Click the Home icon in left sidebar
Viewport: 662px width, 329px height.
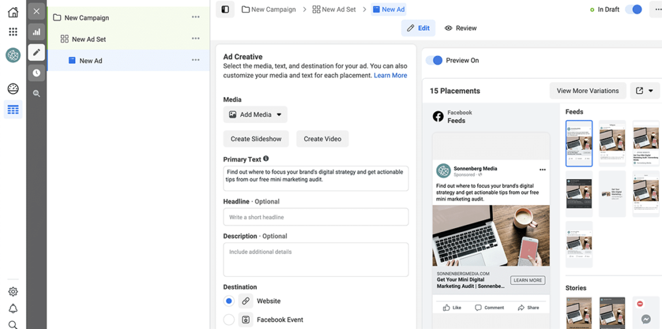coord(13,12)
